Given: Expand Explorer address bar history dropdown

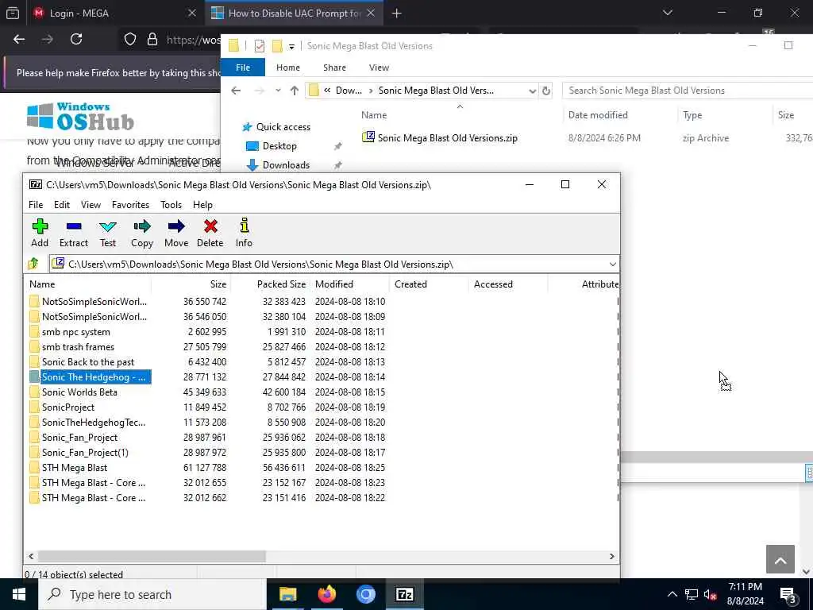Looking at the screenshot, I should pos(532,91).
